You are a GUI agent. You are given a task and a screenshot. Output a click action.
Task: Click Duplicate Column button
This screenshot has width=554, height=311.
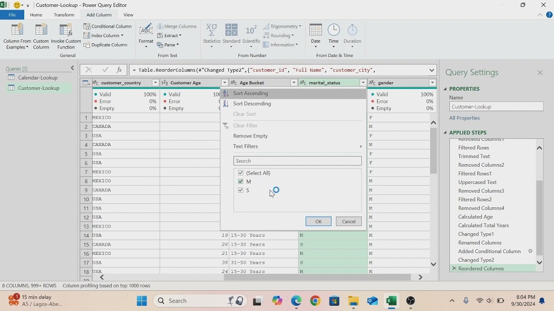(x=106, y=45)
